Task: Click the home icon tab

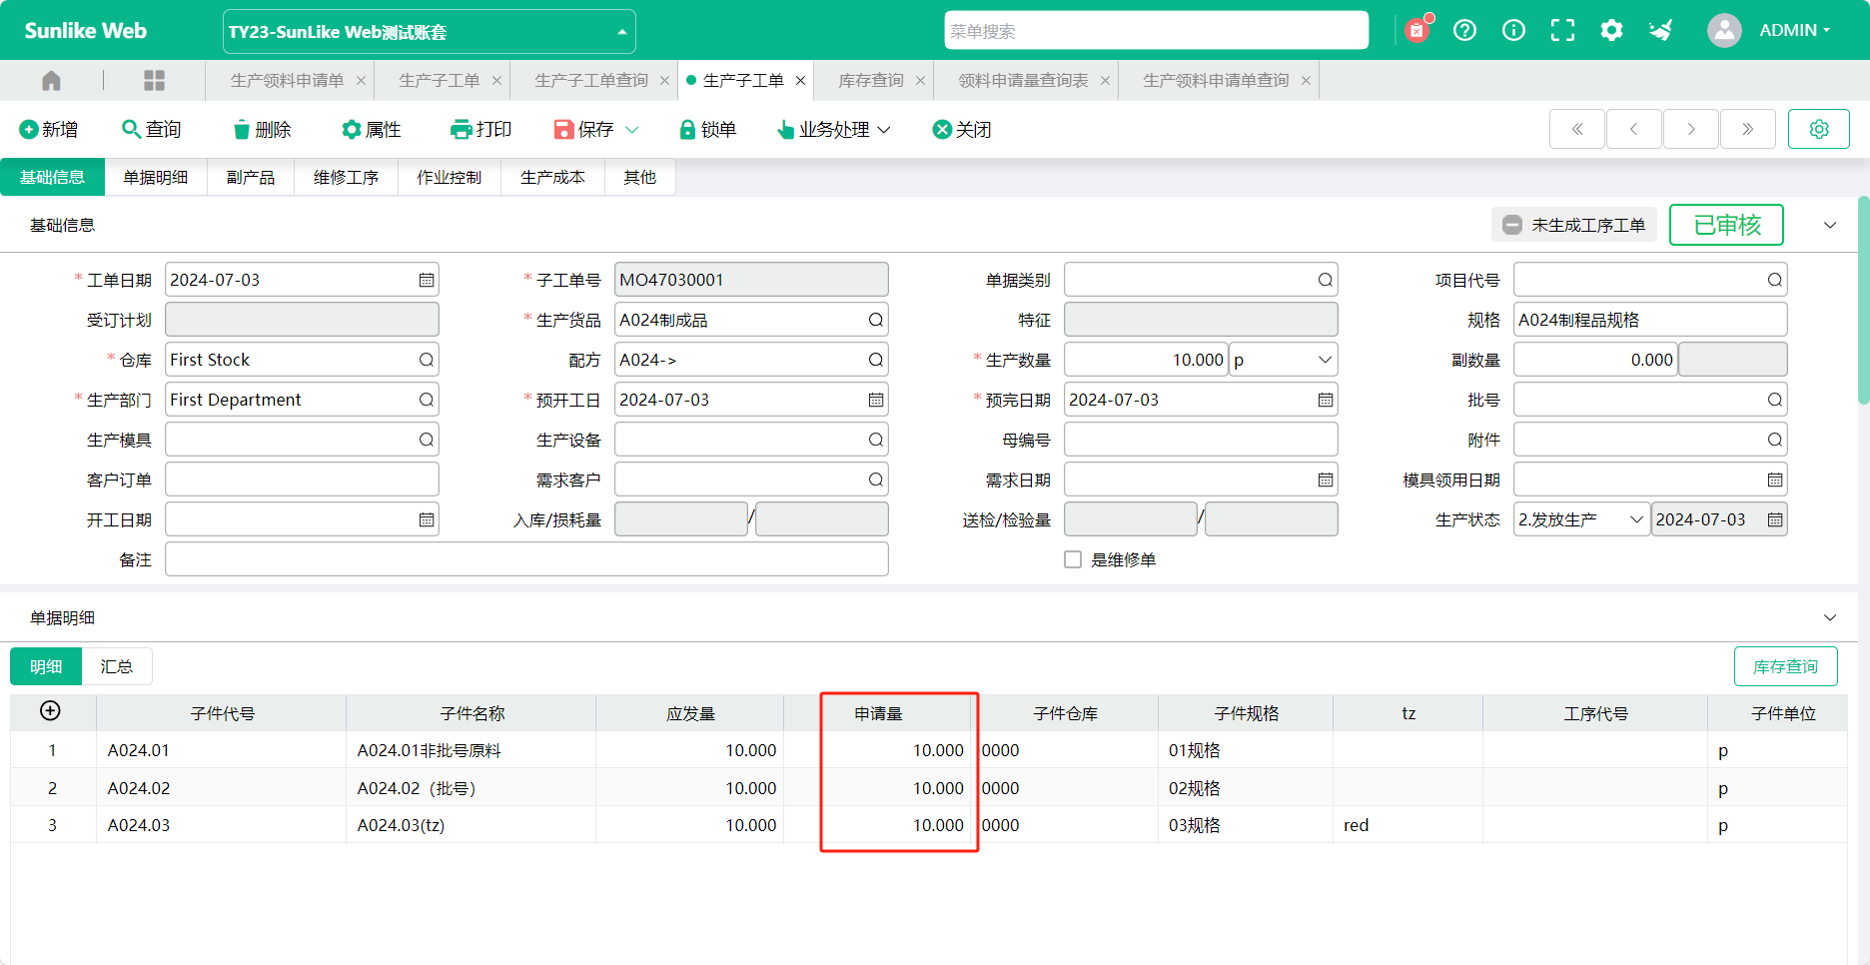Action: pyautogui.click(x=51, y=81)
